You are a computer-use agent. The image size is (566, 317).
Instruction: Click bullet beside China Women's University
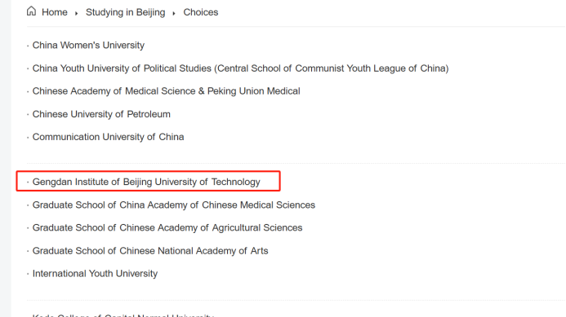28,46
